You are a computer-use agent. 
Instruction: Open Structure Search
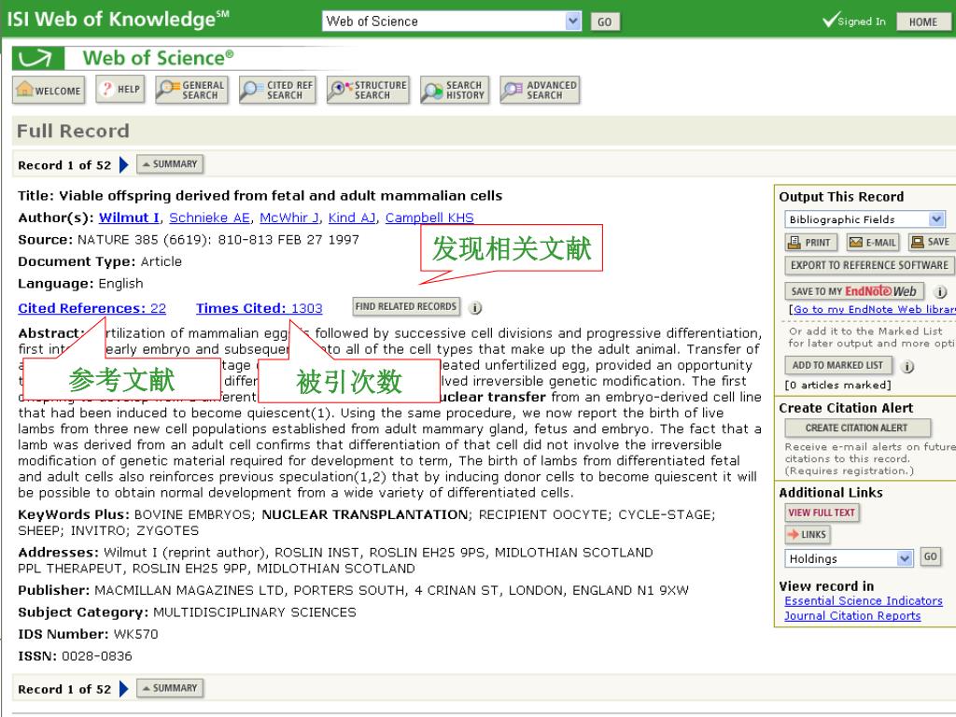(368, 91)
